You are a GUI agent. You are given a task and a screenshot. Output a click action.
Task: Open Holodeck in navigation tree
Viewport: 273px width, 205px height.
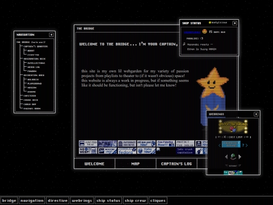click(33, 79)
